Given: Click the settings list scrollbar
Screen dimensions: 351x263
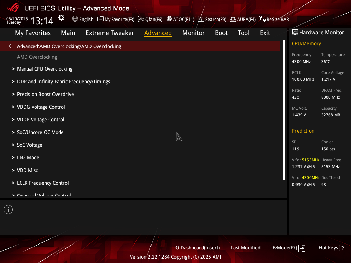Looking at the screenshot, I should coord(284,110).
